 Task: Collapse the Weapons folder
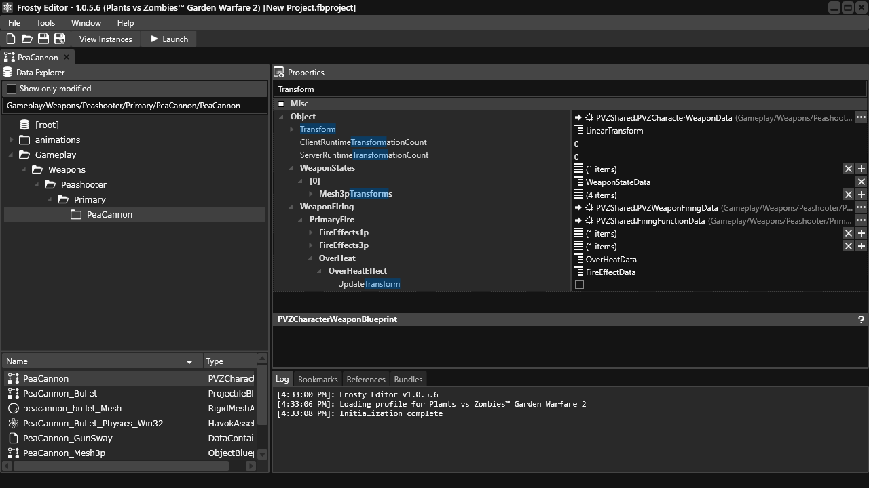[x=24, y=170]
